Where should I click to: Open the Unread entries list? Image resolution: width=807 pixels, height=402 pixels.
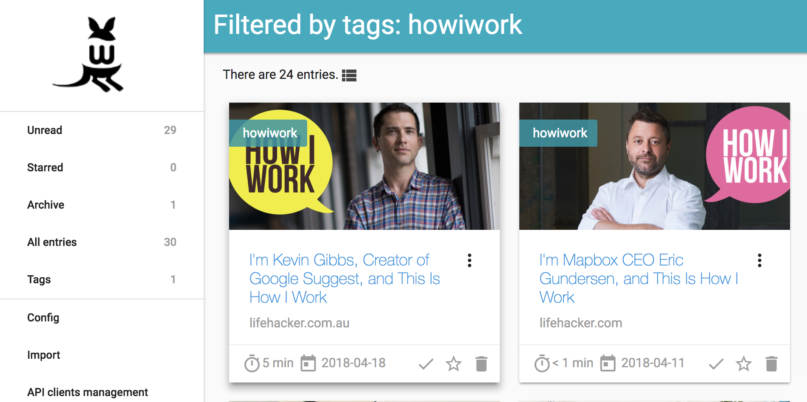coord(45,130)
